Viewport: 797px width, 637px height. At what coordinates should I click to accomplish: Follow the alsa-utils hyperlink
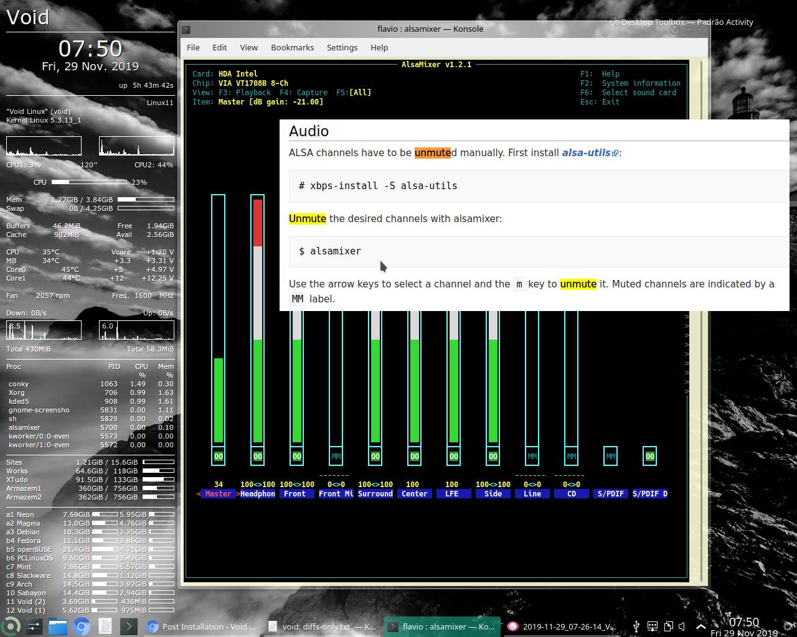coord(586,152)
